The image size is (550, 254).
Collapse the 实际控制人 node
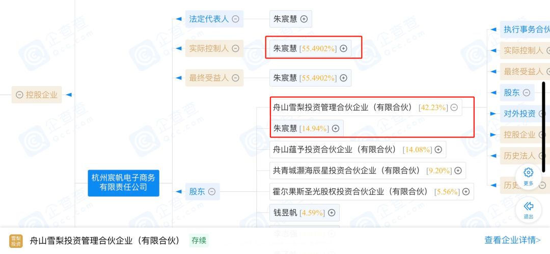click(x=236, y=49)
